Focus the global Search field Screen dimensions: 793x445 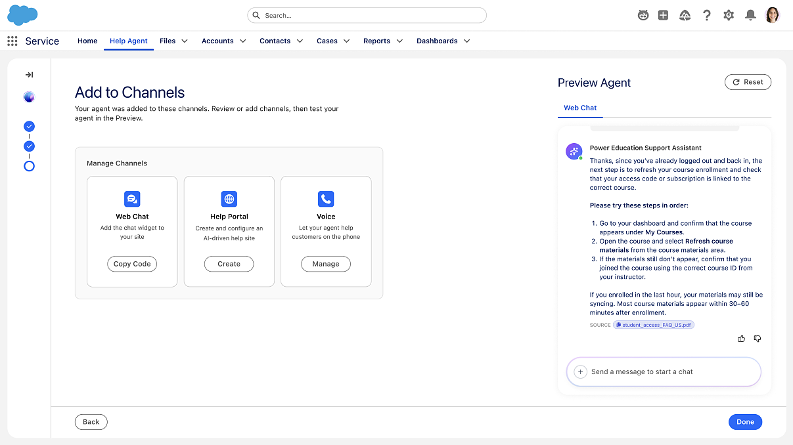[x=367, y=15]
